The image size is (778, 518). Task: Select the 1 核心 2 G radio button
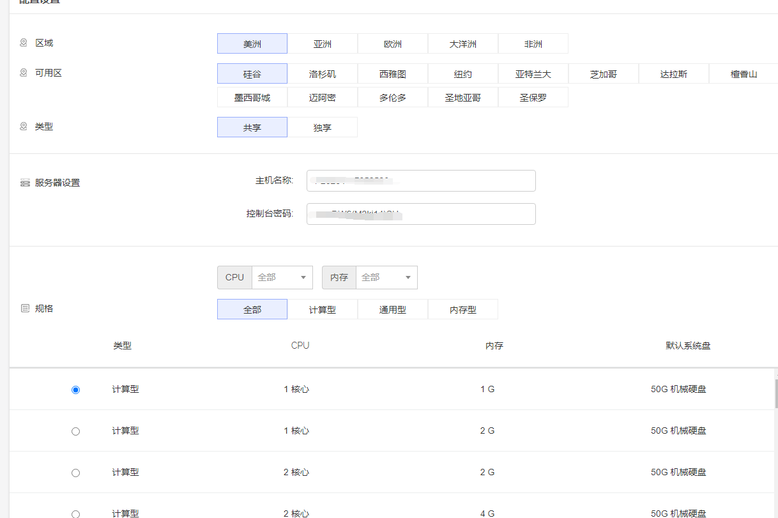click(76, 431)
